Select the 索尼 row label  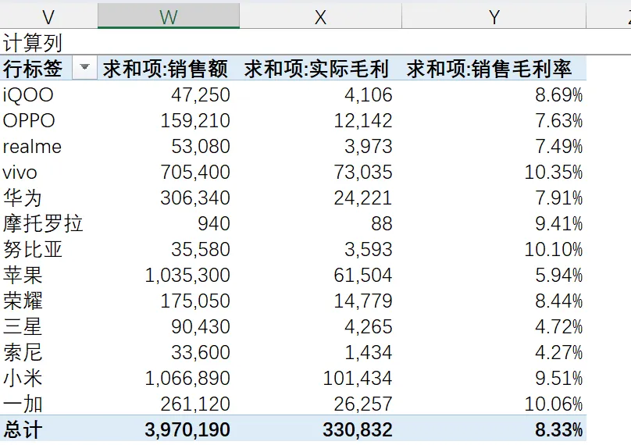point(23,352)
